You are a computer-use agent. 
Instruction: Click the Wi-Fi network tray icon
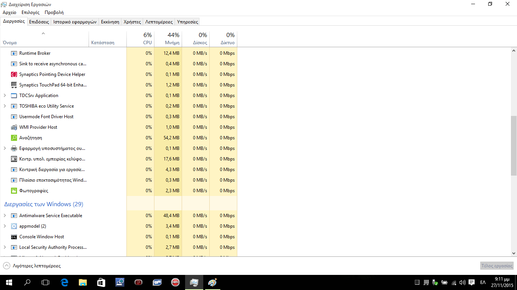tap(453, 282)
